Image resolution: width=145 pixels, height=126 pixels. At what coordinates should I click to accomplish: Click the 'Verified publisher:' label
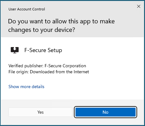point(26,66)
